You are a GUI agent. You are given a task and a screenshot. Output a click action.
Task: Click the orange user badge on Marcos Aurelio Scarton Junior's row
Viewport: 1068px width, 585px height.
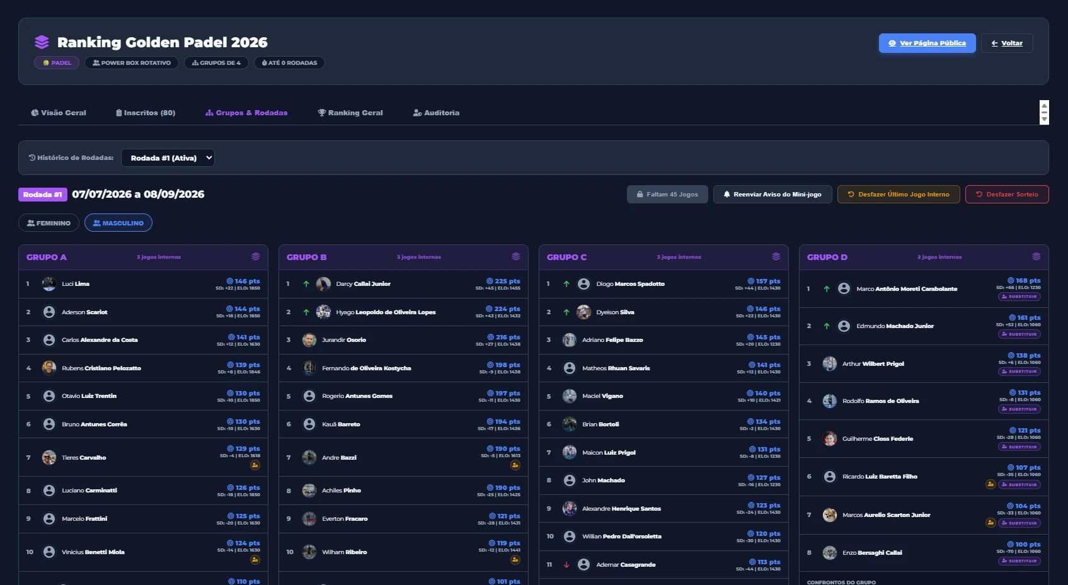990,523
